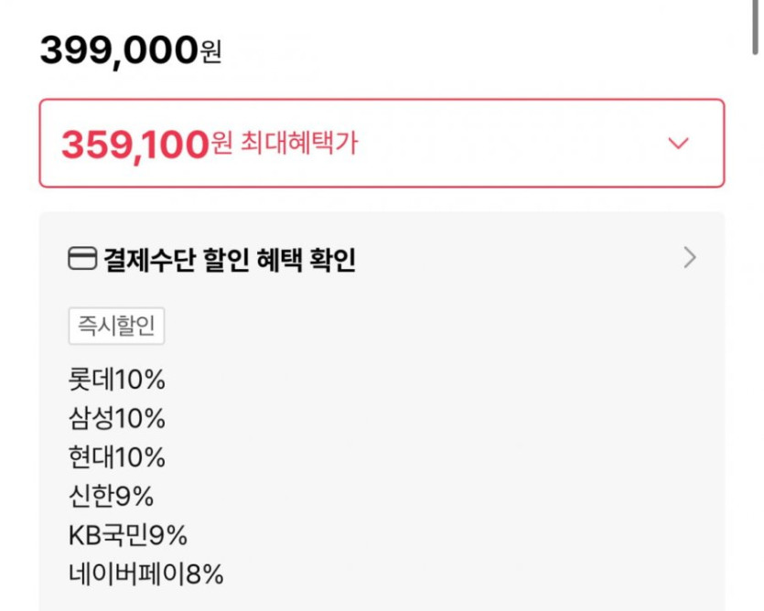Pick the 신한9% discount entry

(111, 496)
